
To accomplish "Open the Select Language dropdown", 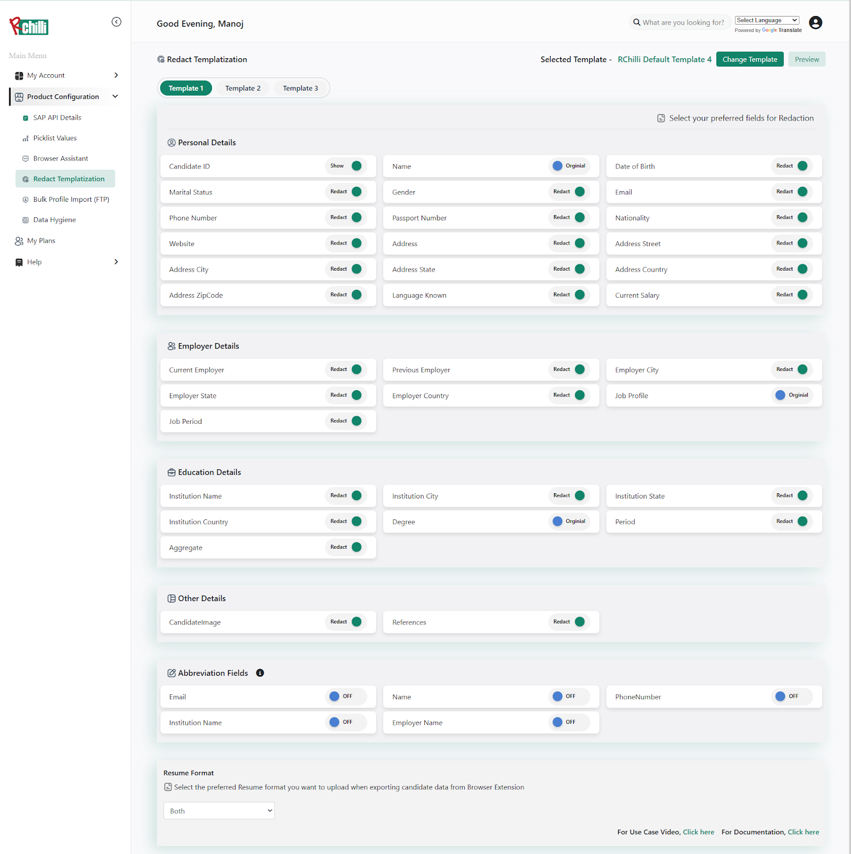I will click(x=767, y=20).
